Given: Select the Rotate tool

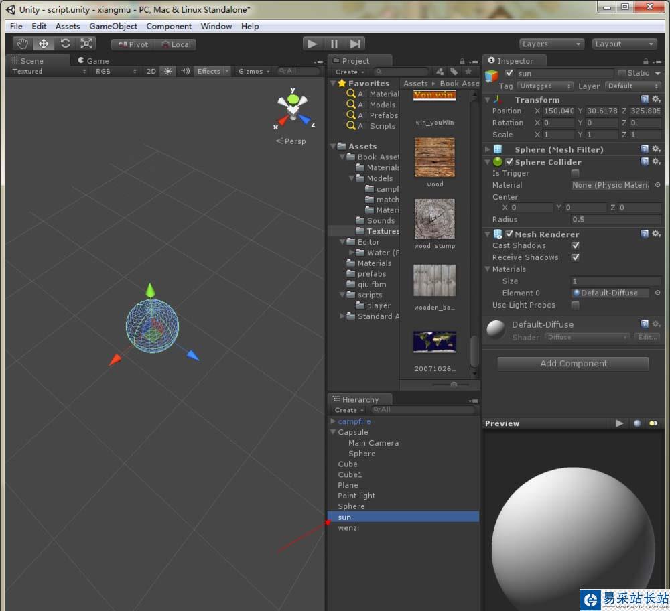Looking at the screenshot, I should tap(65, 44).
